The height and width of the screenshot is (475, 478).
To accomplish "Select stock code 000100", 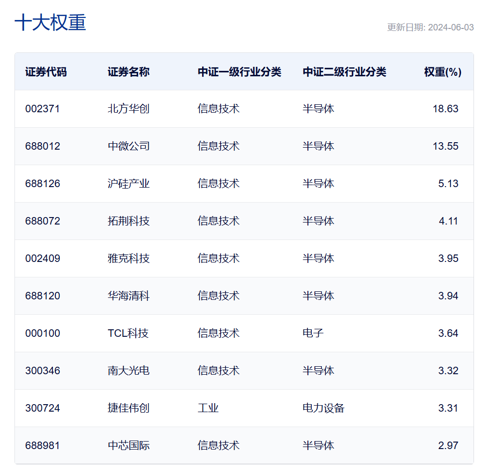I will tap(42, 333).
